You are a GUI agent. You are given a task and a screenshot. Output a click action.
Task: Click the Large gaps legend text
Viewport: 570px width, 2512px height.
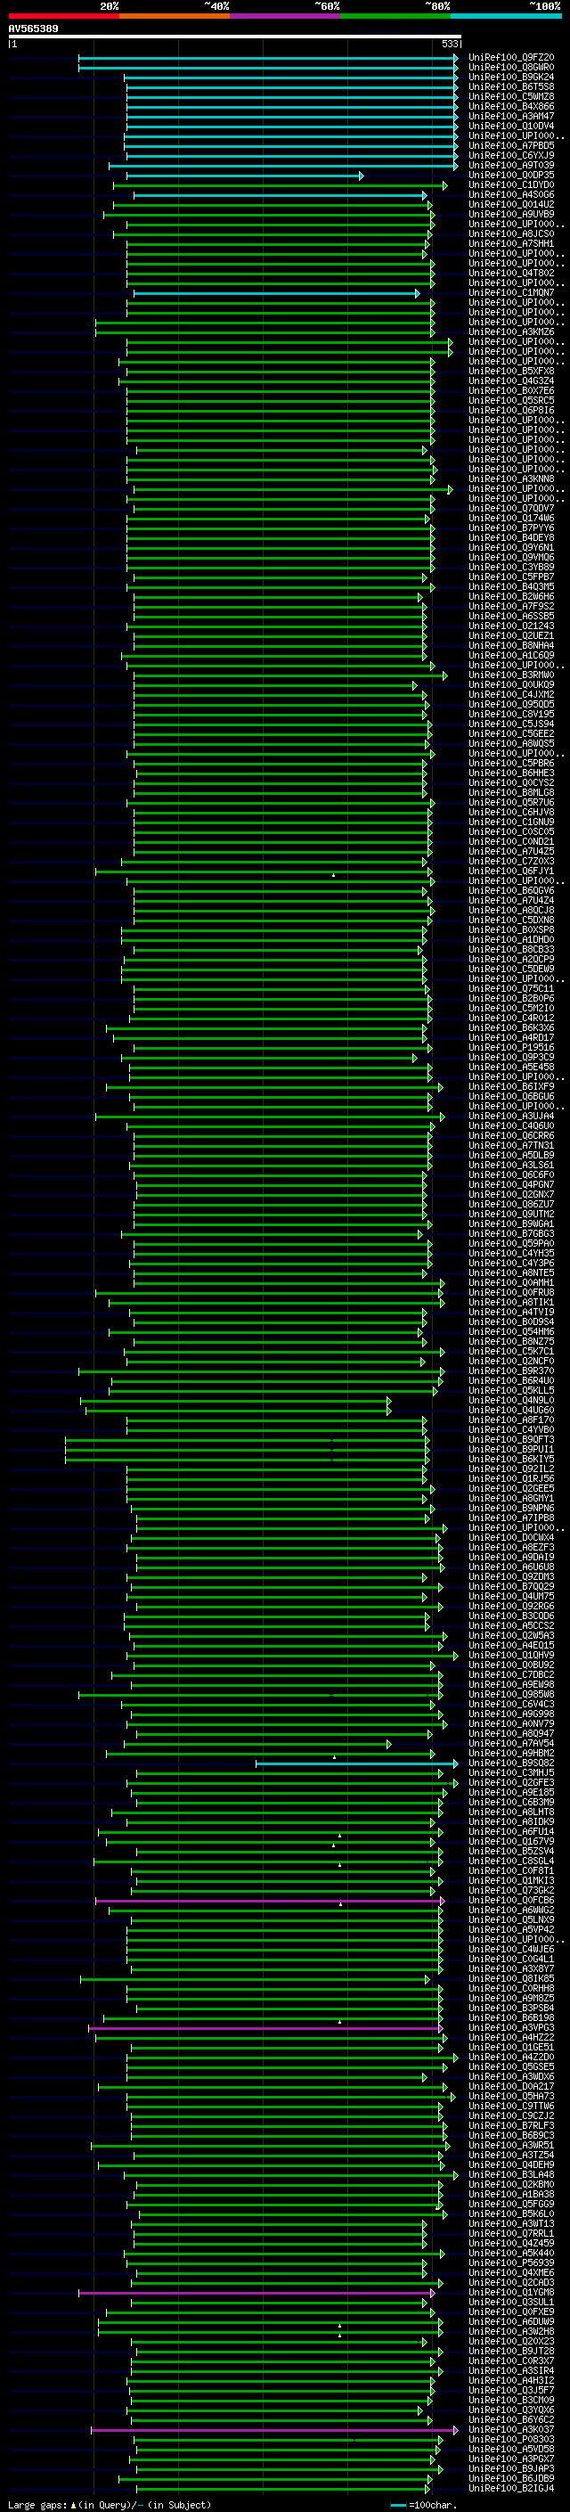[x=110, y=2504]
